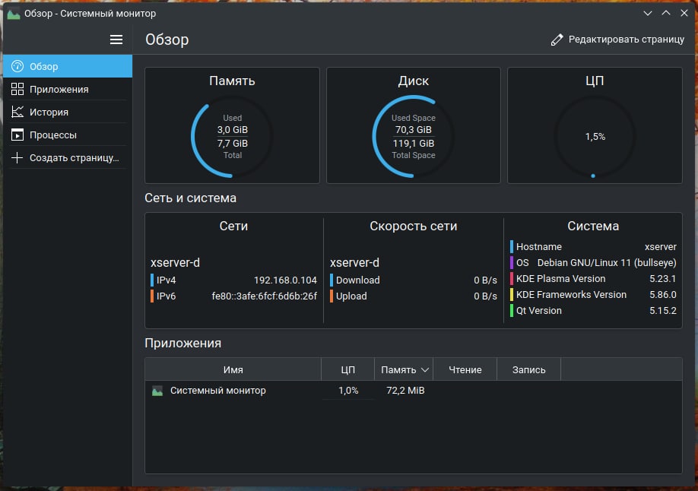Click Debian GNU/Linux 11 (bullseye) text
The height and width of the screenshot is (491, 698).
(x=607, y=263)
